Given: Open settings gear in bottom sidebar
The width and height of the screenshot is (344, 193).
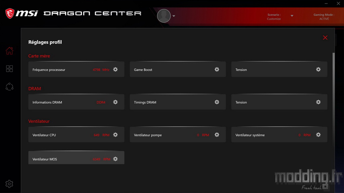Looking at the screenshot, I should pos(9,184).
